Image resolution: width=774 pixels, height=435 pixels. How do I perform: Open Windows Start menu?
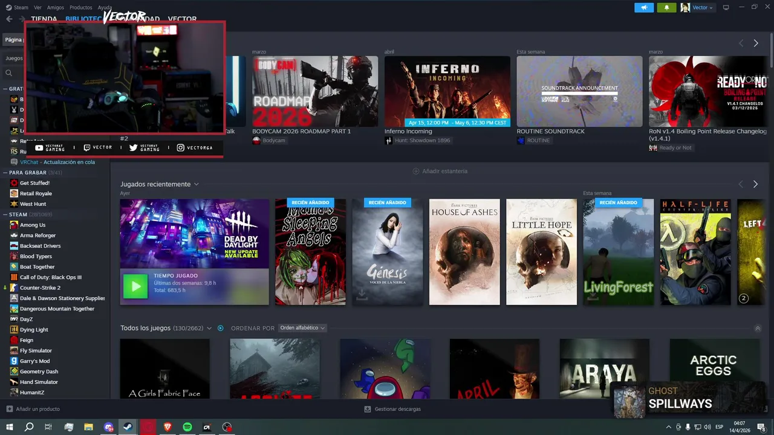coord(9,427)
